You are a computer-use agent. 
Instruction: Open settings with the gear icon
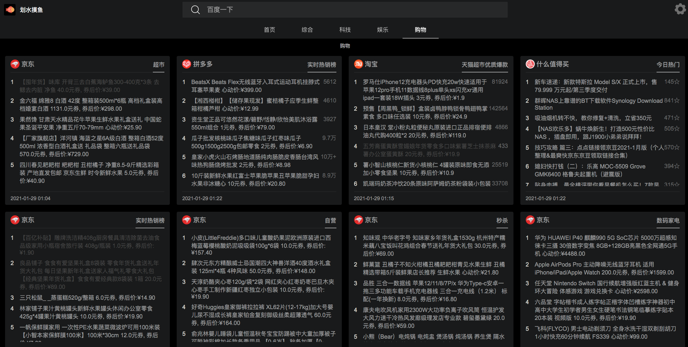[680, 9]
